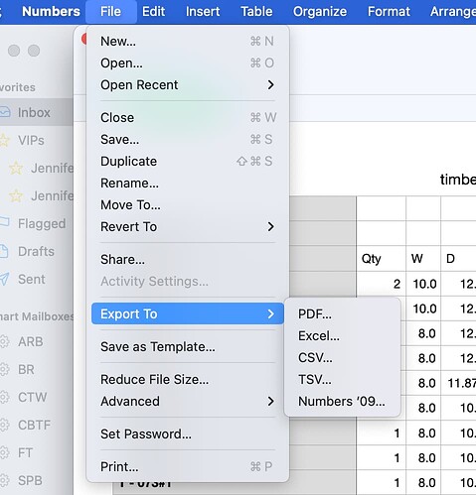Open the CTW smart mailbox
The height and width of the screenshot is (495, 476).
click(x=36, y=397)
